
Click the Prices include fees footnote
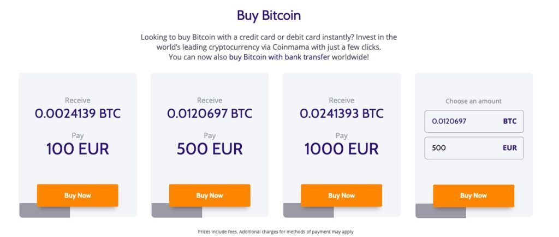tap(276, 232)
